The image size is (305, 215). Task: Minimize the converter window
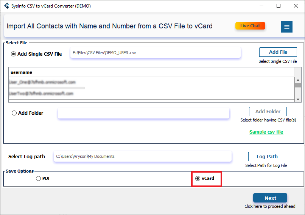(261, 6)
